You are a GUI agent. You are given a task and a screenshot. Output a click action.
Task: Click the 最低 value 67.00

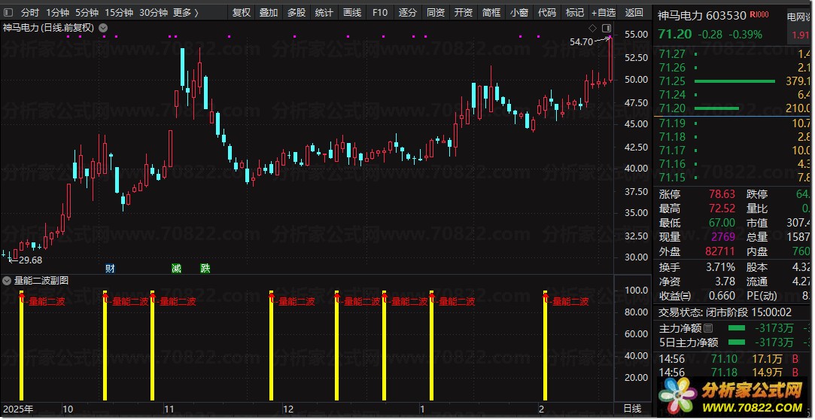pos(722,223)
